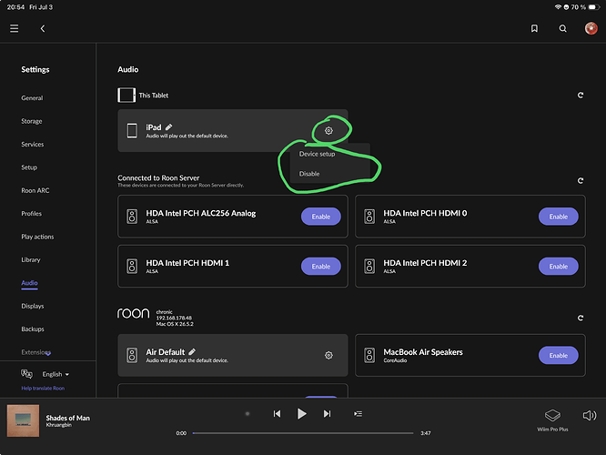Click the MacBook Air Speakers speaker icon

point(369,355)
